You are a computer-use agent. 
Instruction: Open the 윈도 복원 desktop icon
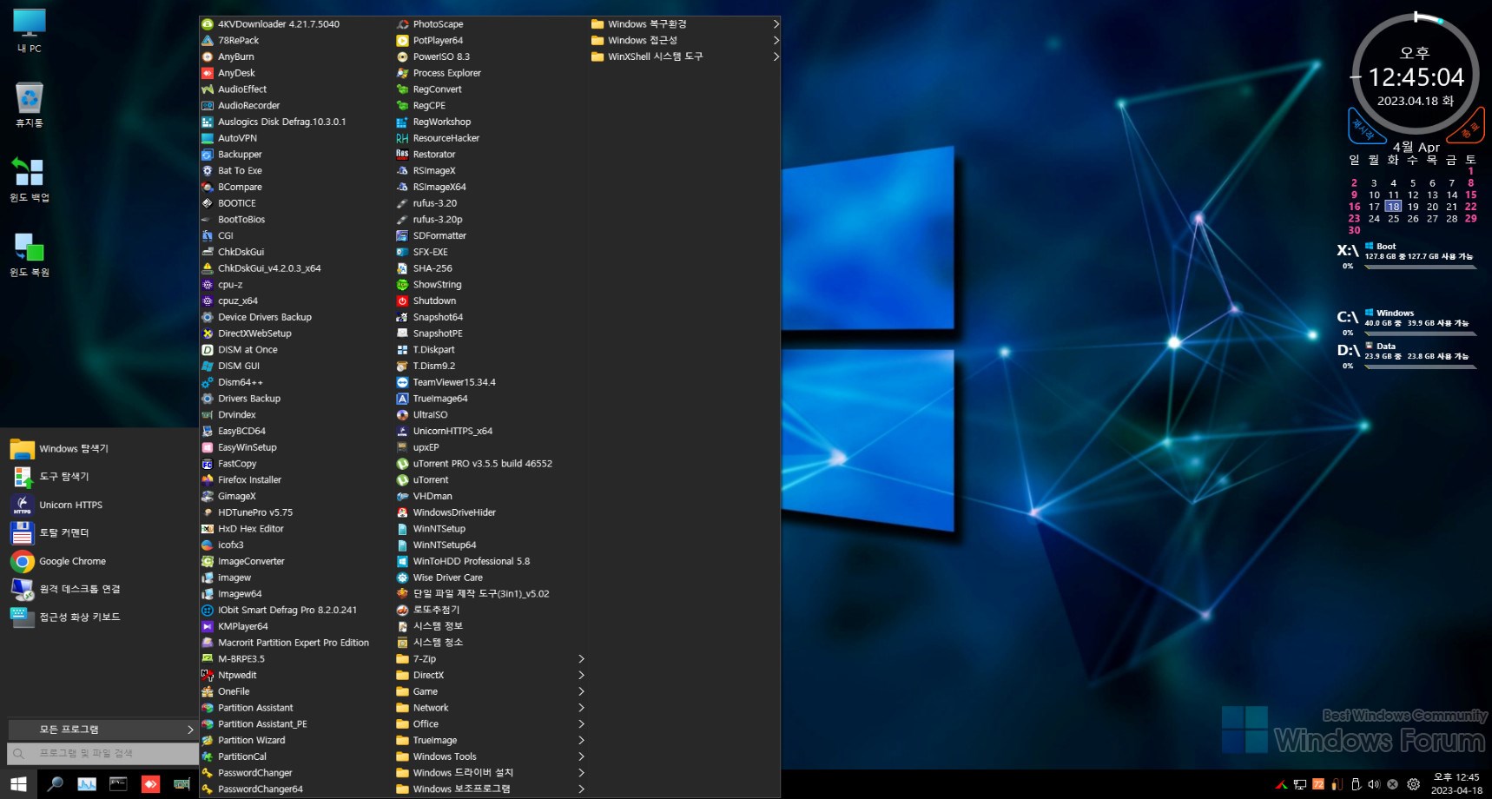29,254
